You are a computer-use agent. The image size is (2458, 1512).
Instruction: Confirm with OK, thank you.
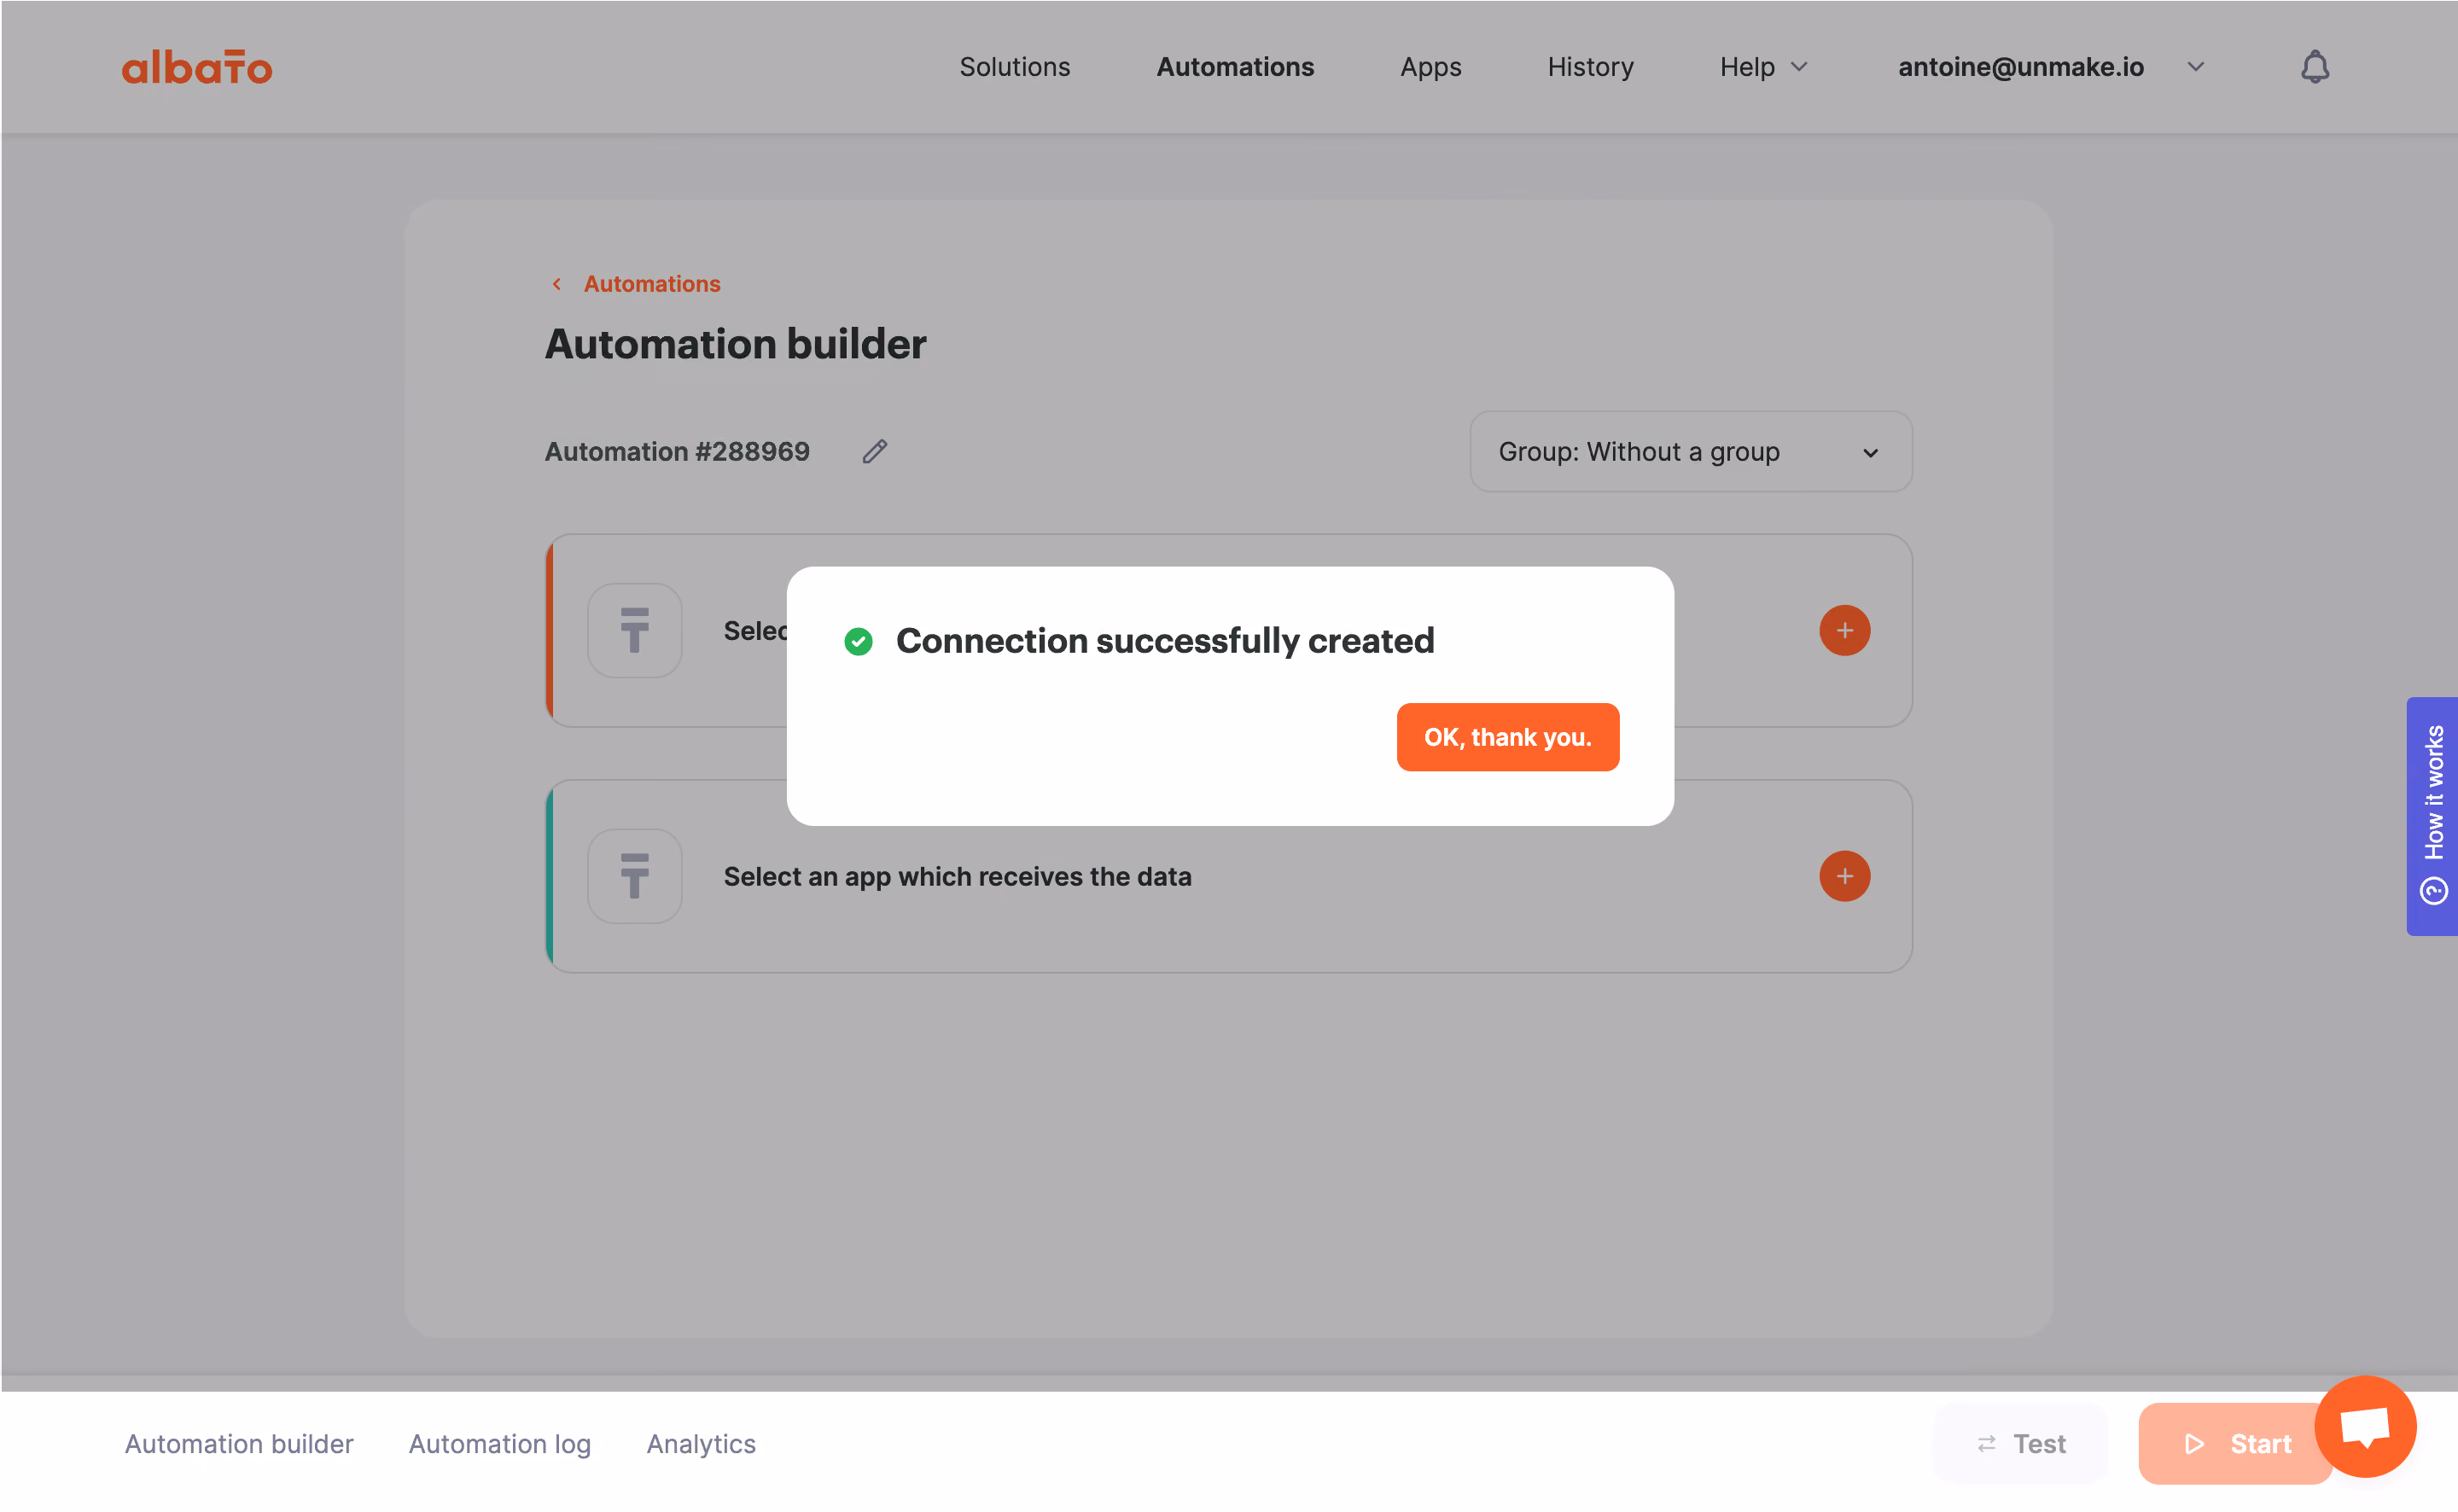(x=1507, y=737)
